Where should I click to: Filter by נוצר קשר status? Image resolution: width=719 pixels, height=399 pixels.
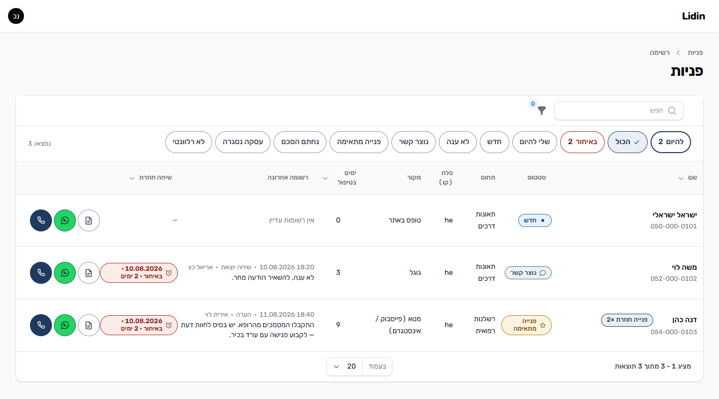point(413,142)
